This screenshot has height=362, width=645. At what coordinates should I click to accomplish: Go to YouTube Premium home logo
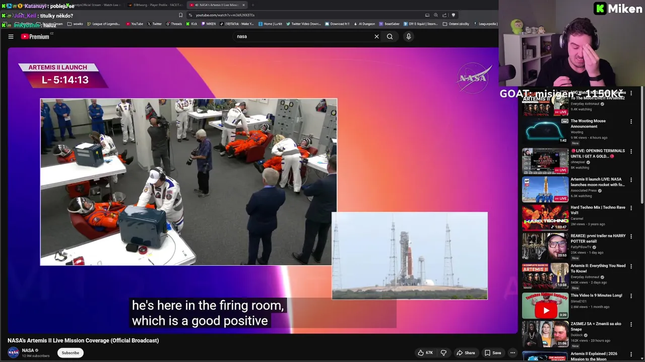pyautogui.click(x=35, y=37)
